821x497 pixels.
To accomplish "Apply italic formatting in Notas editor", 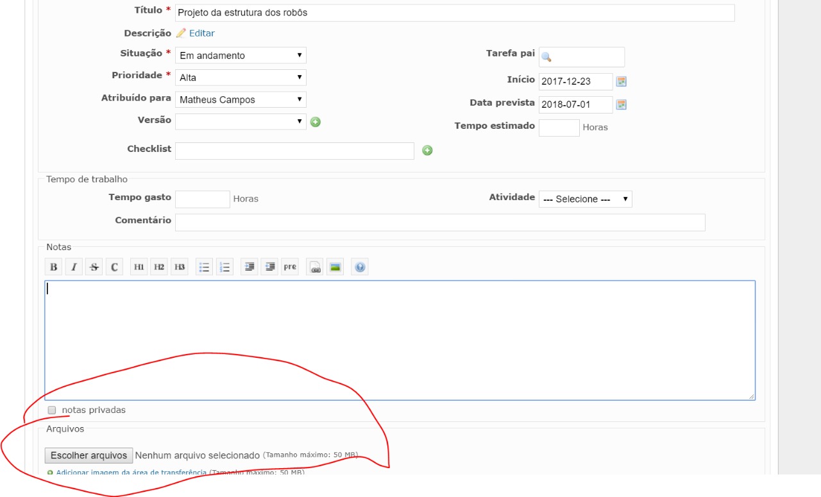I will coord(74,267).
